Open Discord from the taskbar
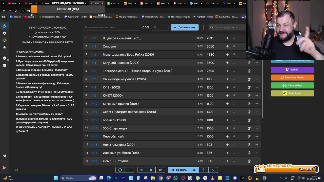The width and height of the screenshot is (324, 182). pyautogui.click(x=235, y=178)
